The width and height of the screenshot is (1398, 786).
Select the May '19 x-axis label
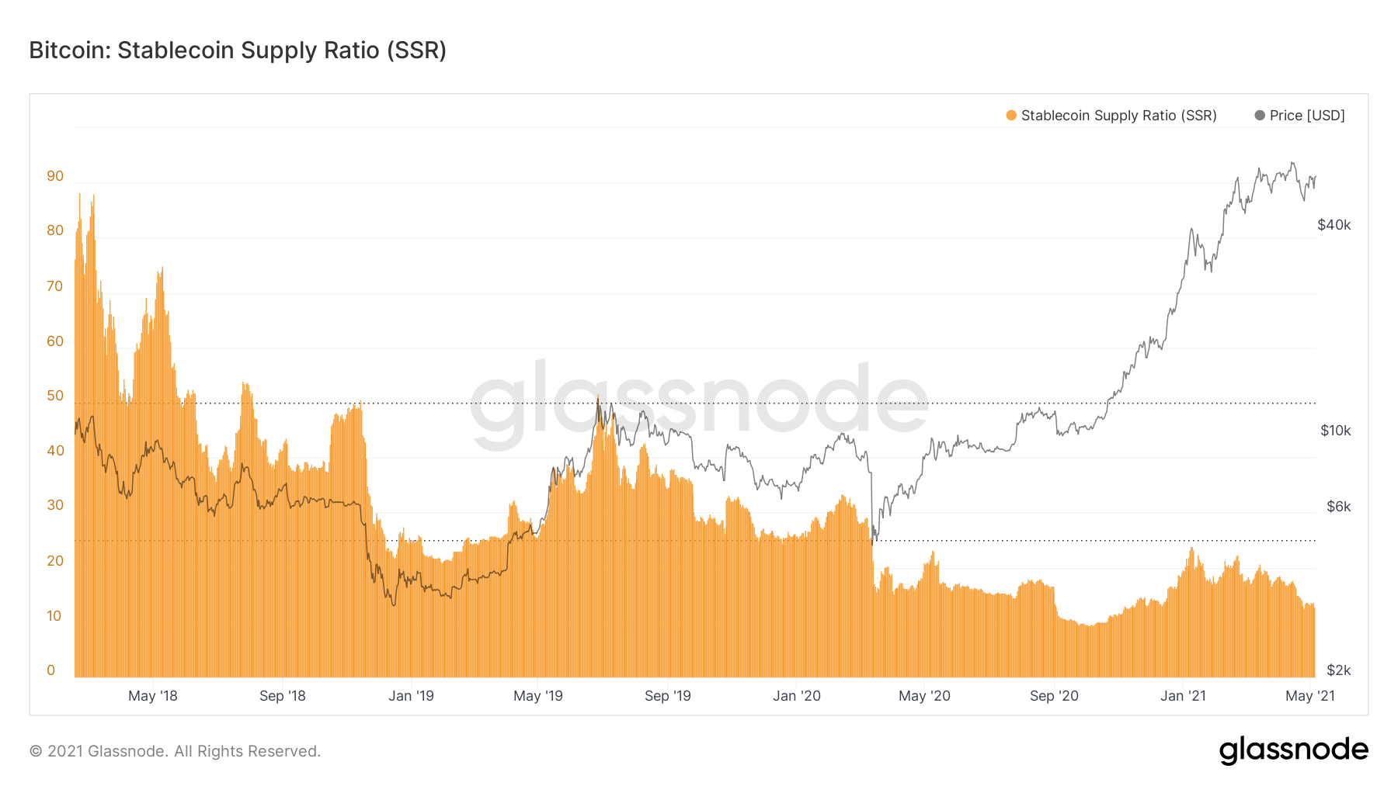(538, 696)
